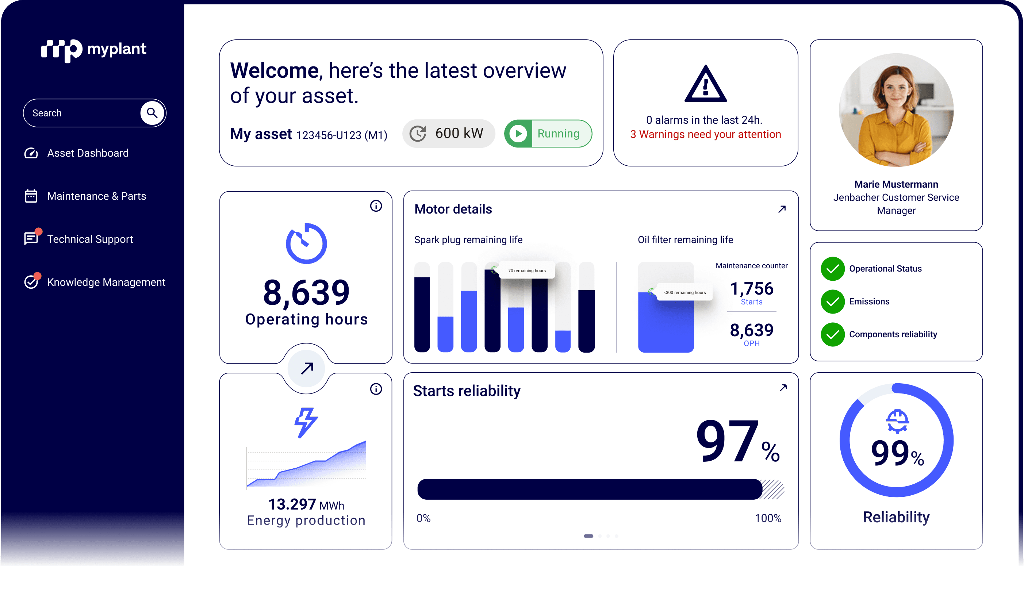Click into the Search input field
The image size is (1024, 599).
(x=81, y=113)
